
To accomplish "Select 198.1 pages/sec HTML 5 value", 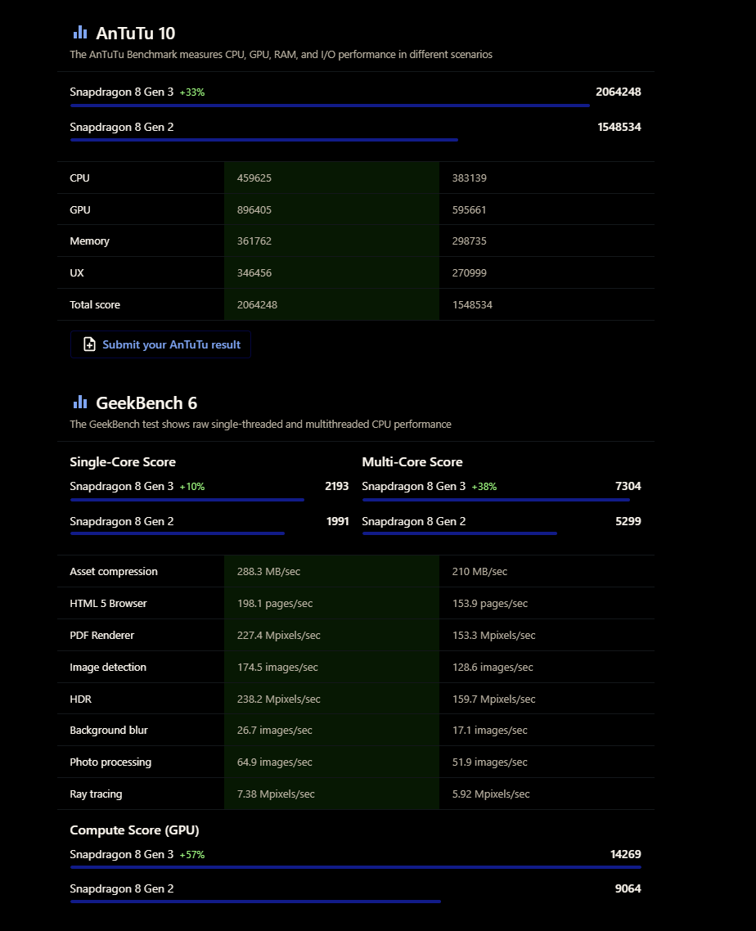I will (275, 603).
